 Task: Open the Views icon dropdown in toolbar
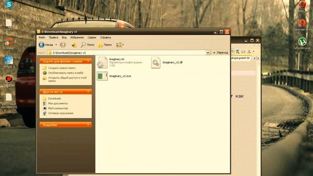click(x=120, y=45)
